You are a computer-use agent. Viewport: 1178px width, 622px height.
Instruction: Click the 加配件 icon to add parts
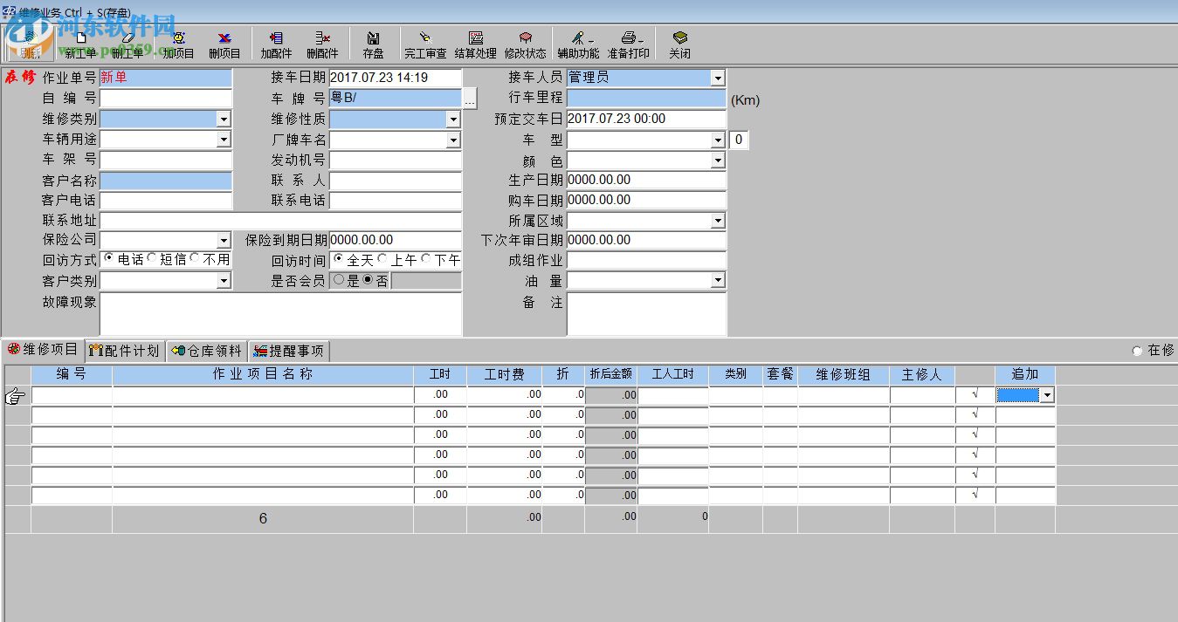(277, 42)
